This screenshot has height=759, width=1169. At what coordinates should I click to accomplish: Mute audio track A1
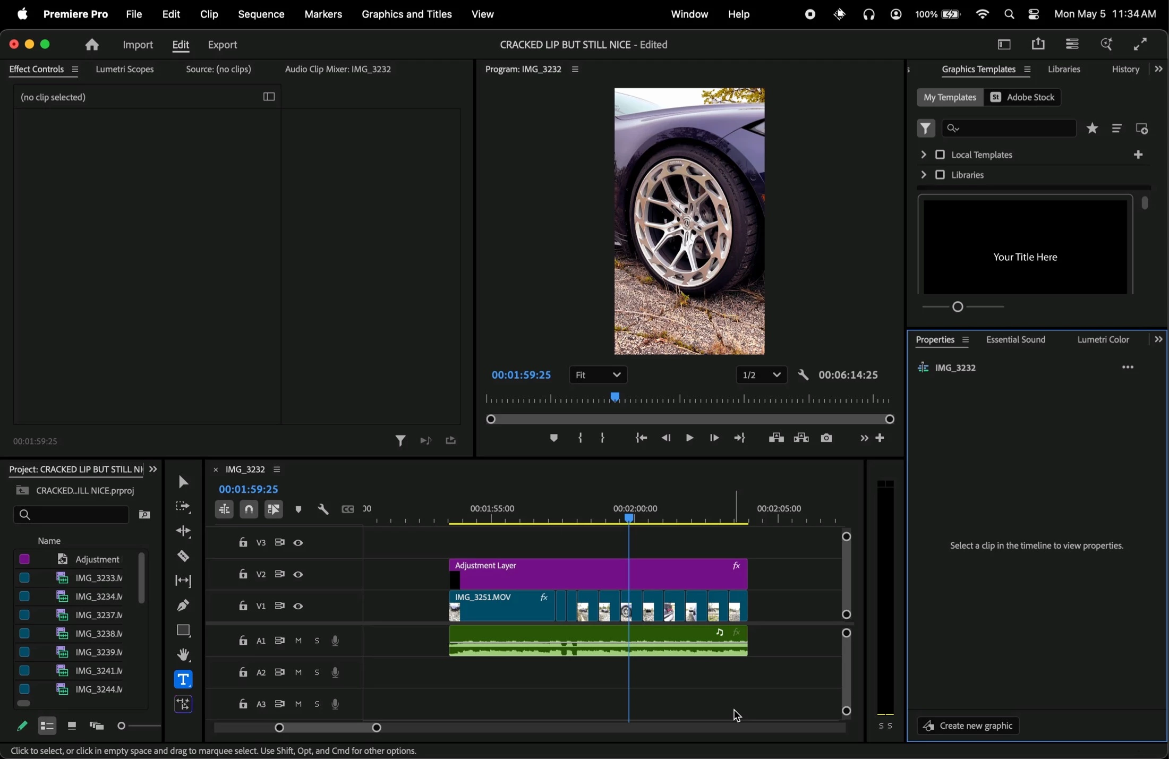pos(298,641)
